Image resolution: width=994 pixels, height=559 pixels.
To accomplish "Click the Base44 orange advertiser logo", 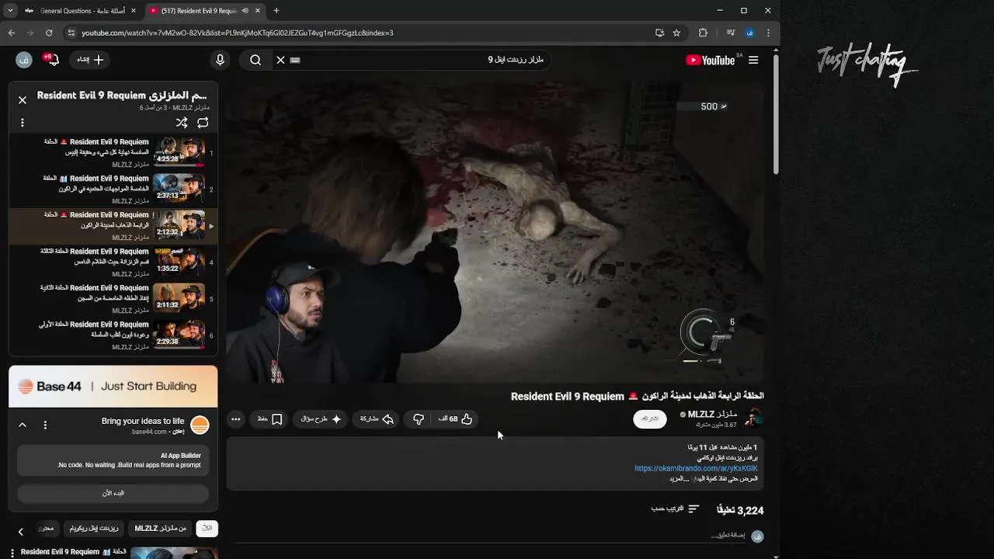I will pos(200,425).
